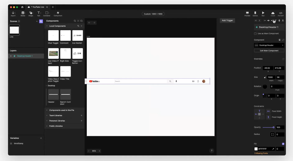Click the Run play icon
Viewport: 293px width, 161px height.
pyautogui.click(x=263, y=13)
